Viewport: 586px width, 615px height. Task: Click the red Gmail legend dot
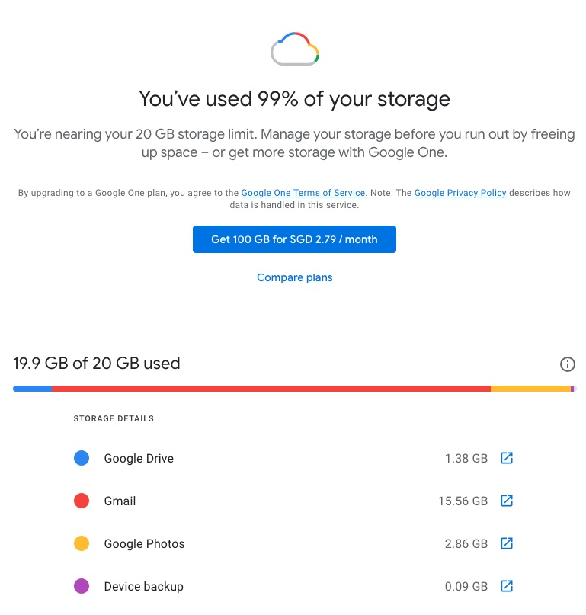coord(82,501)
